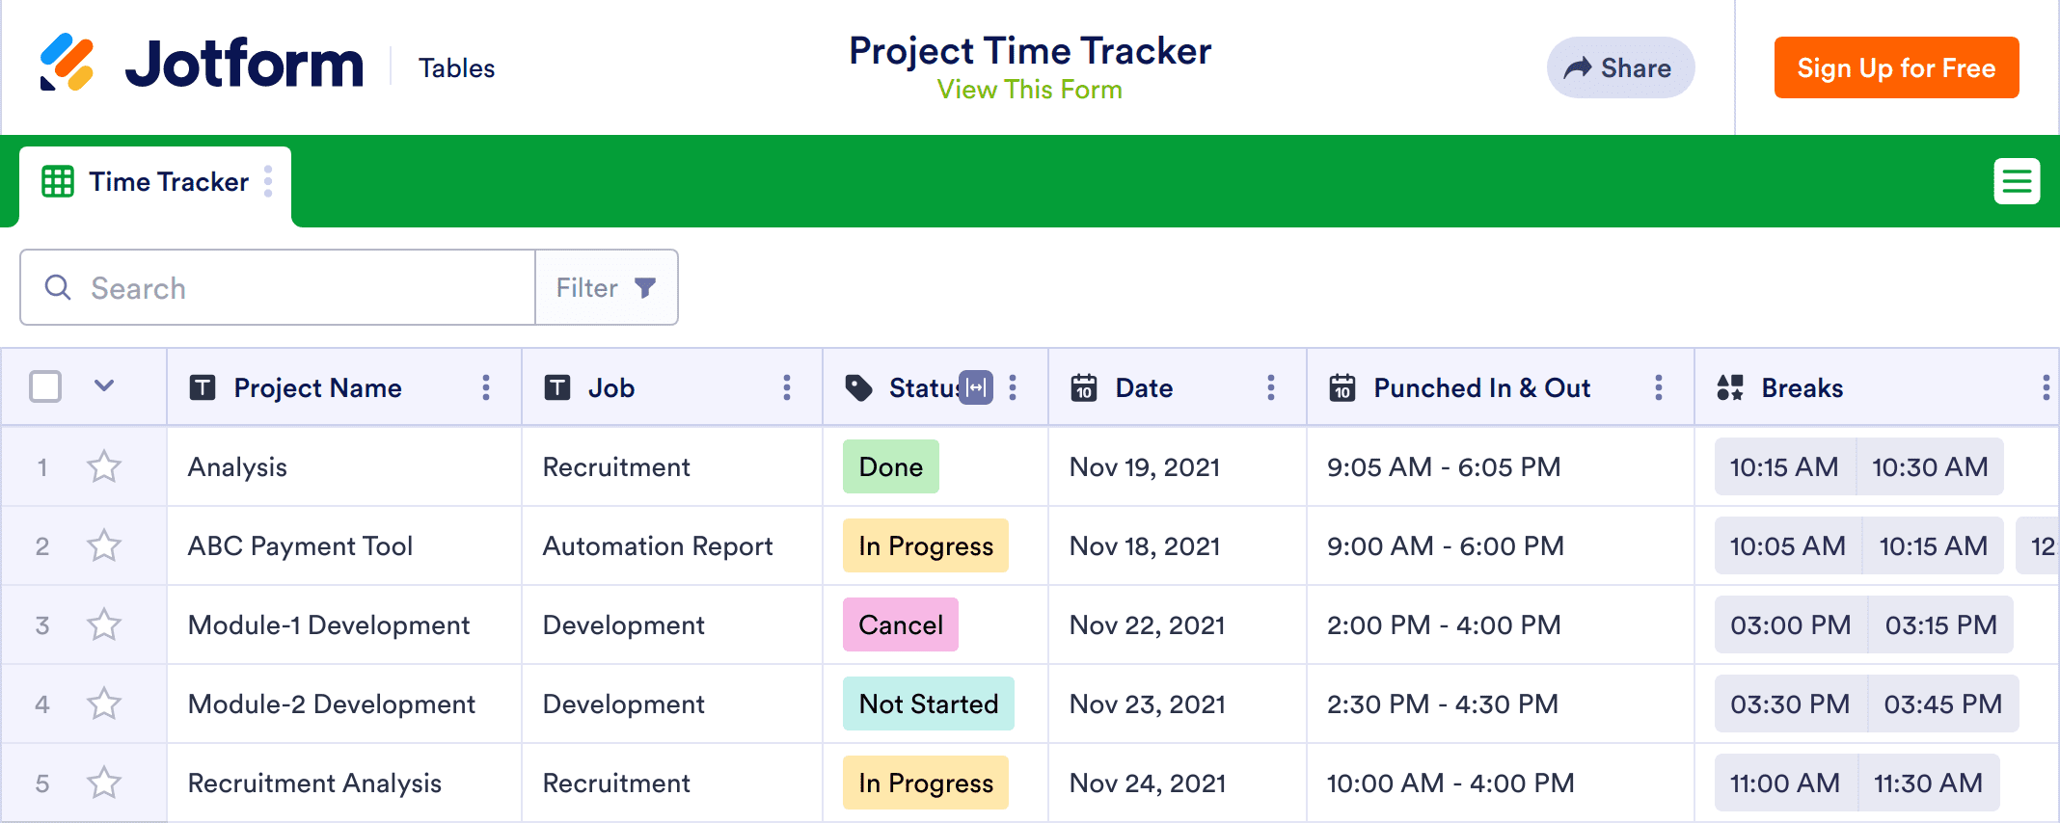2060x823 pixels.
Task: Click the search magnifier icon
Action: [x=58, y=287]
